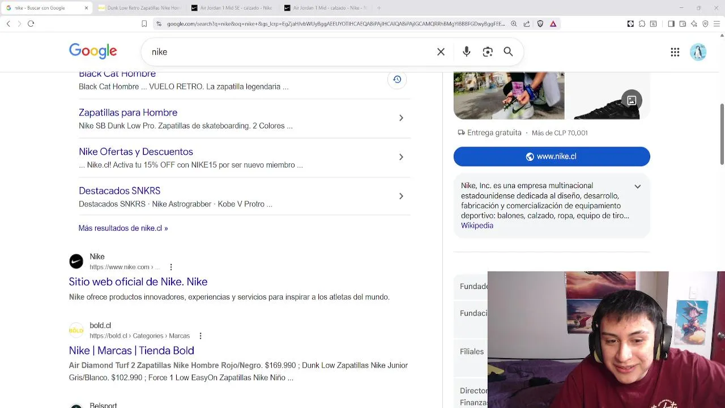The height and width of the screenshot is (408, 725).
Task: Open the Brave Wallet icon
Action: click(x=683, y=24)
